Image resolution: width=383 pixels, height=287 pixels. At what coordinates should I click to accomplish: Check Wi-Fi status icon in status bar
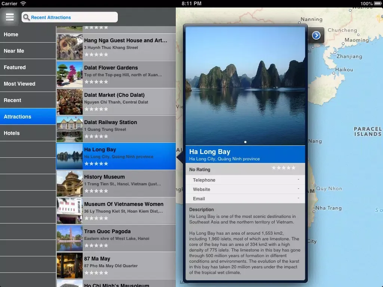click(23, 3)
